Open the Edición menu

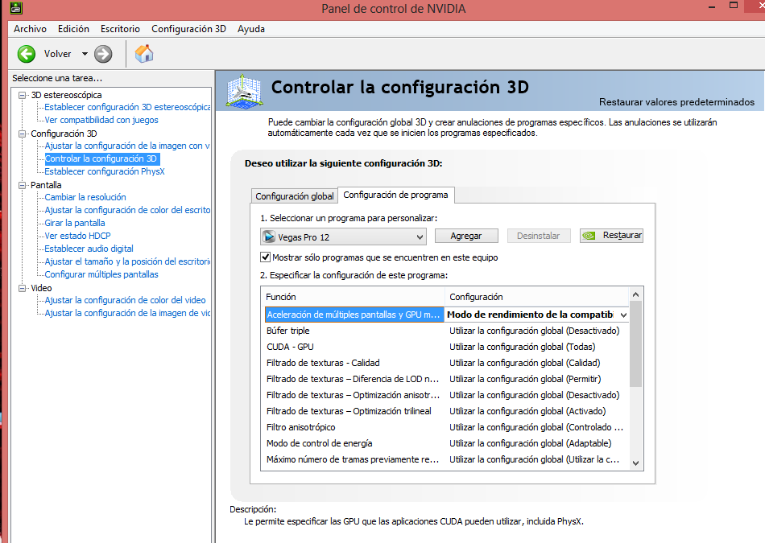coord(73,29)
